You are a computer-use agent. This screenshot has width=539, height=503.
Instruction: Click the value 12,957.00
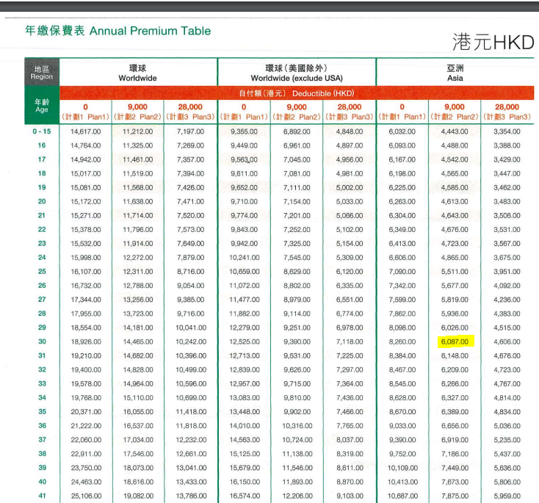click(244, 384)
